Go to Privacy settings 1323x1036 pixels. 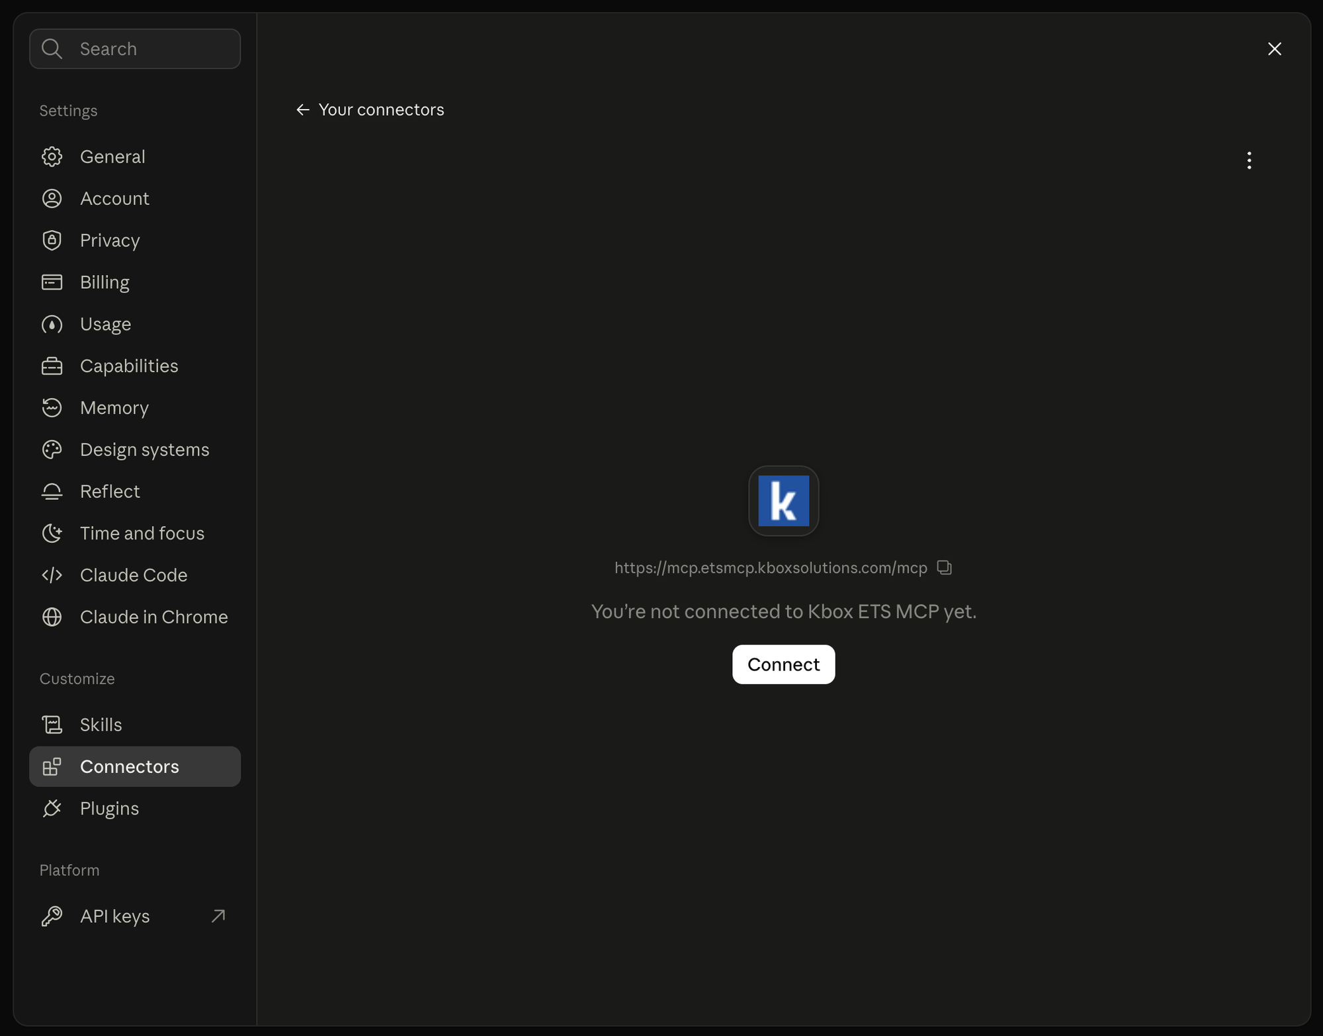135,240
